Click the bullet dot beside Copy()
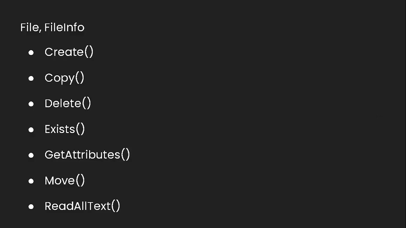The image size is (406, 228). [31, 78]
